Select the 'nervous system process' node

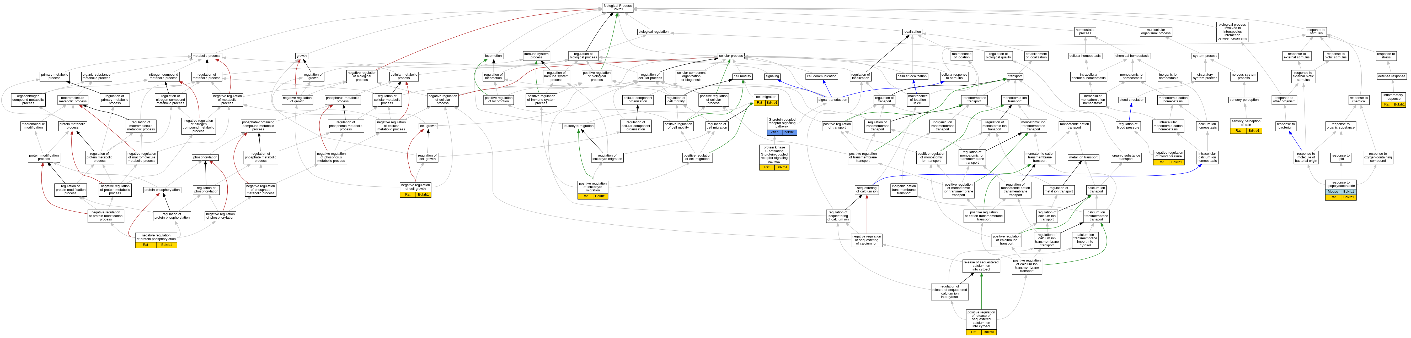tap(1244, 76)
